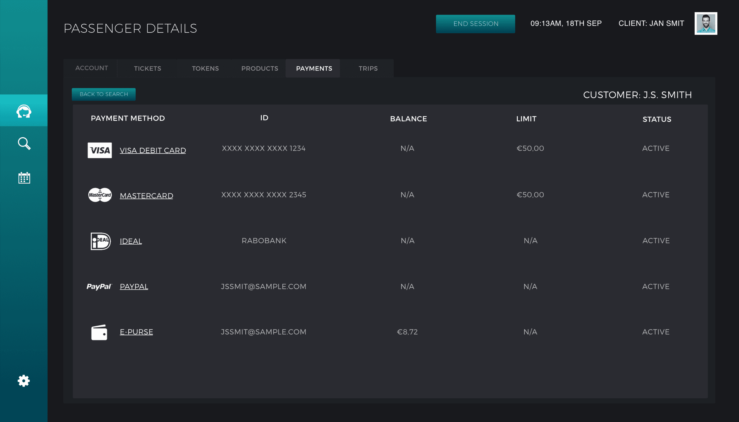Click the search magnifier sidebar icon
This screenshot has height=422, width=739.
click(x=24, y=144)
